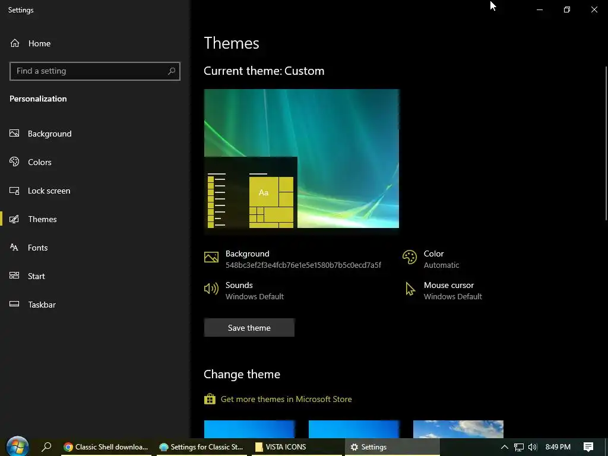Click the Fonts icon in sidebar
This screenshot has height=456, width=608.
(x=14, y=248)
